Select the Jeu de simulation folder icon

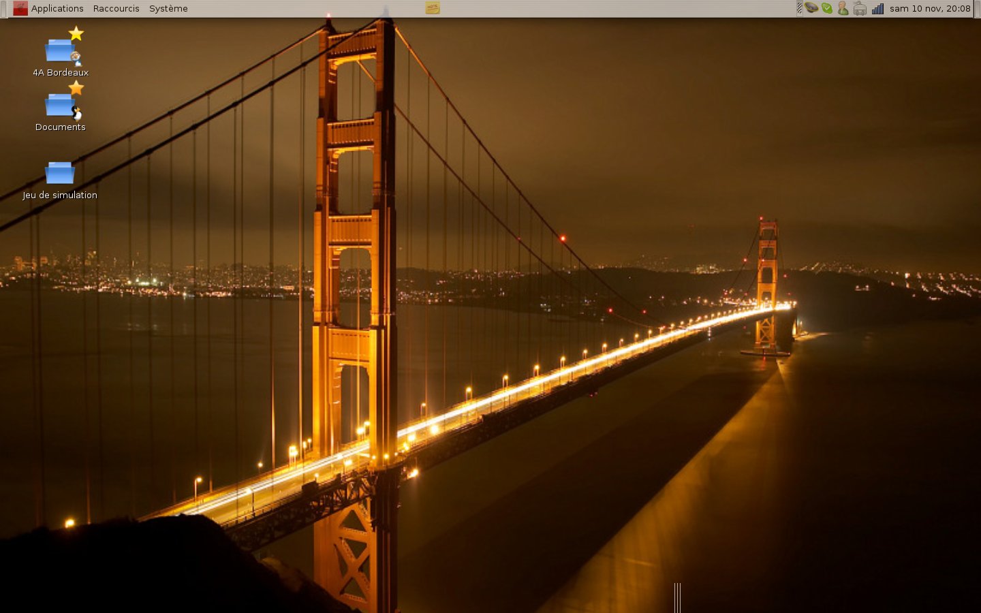60,173
